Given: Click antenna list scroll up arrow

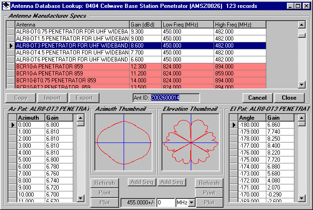Looking at the screenshot, I should click(302, 25).
